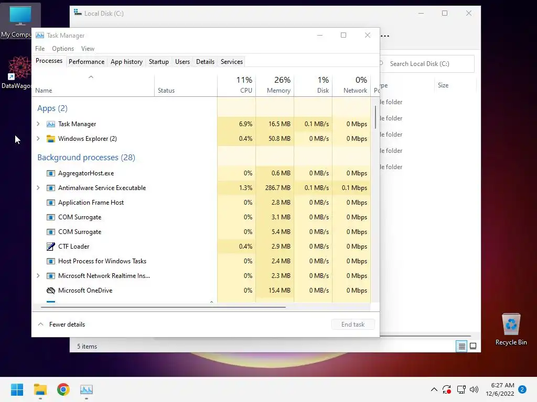Click the AggregatorHost.exe process icon

tap(51, 173)
